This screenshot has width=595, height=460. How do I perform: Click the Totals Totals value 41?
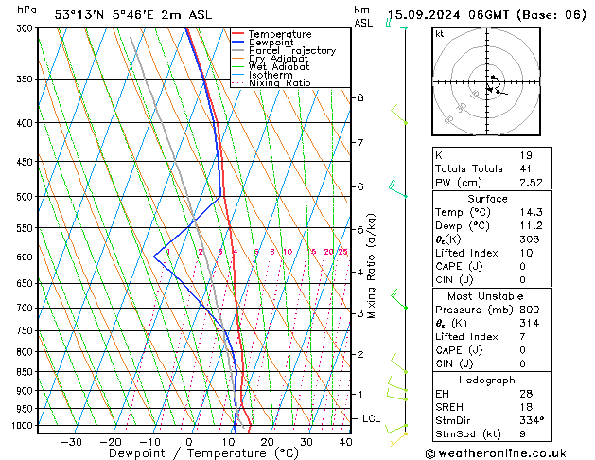point(526,168)
